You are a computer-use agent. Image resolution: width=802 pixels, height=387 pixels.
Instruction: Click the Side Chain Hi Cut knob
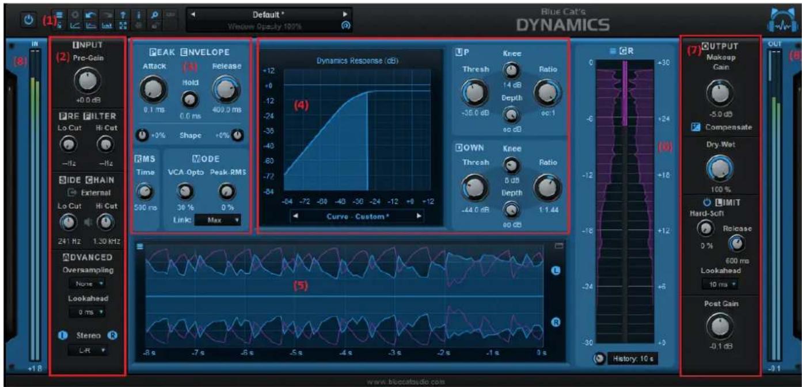[105, 222]
